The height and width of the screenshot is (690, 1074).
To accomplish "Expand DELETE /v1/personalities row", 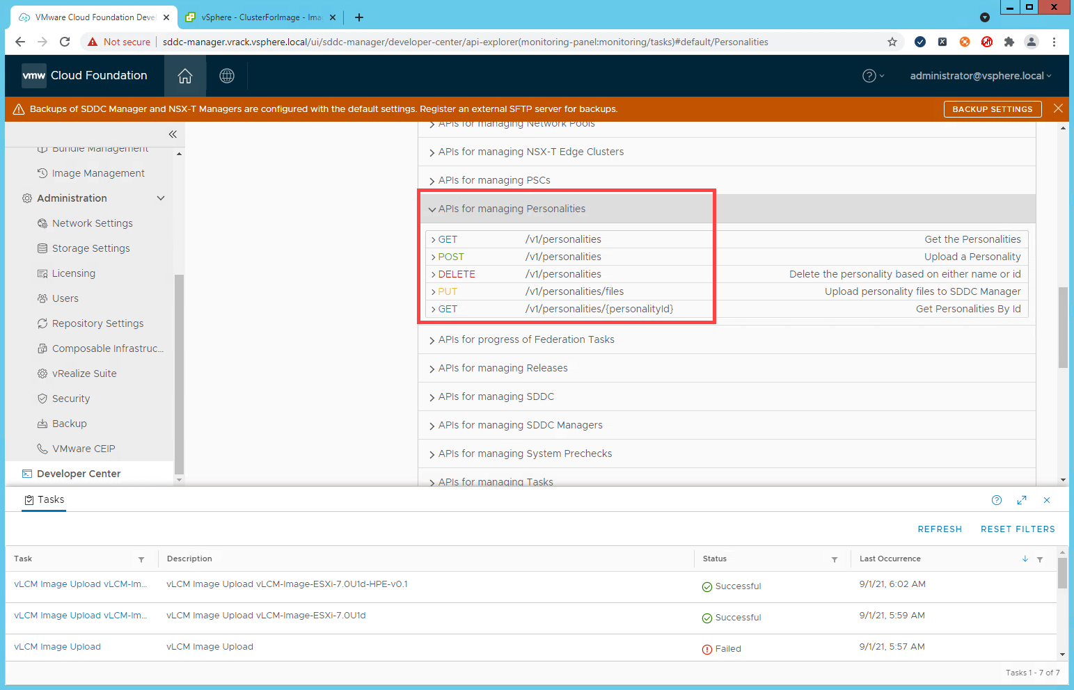I will (727, 274).
